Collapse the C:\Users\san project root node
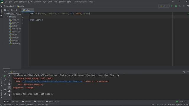This screenshot has width=189, height=106. (x=5, y=14)
